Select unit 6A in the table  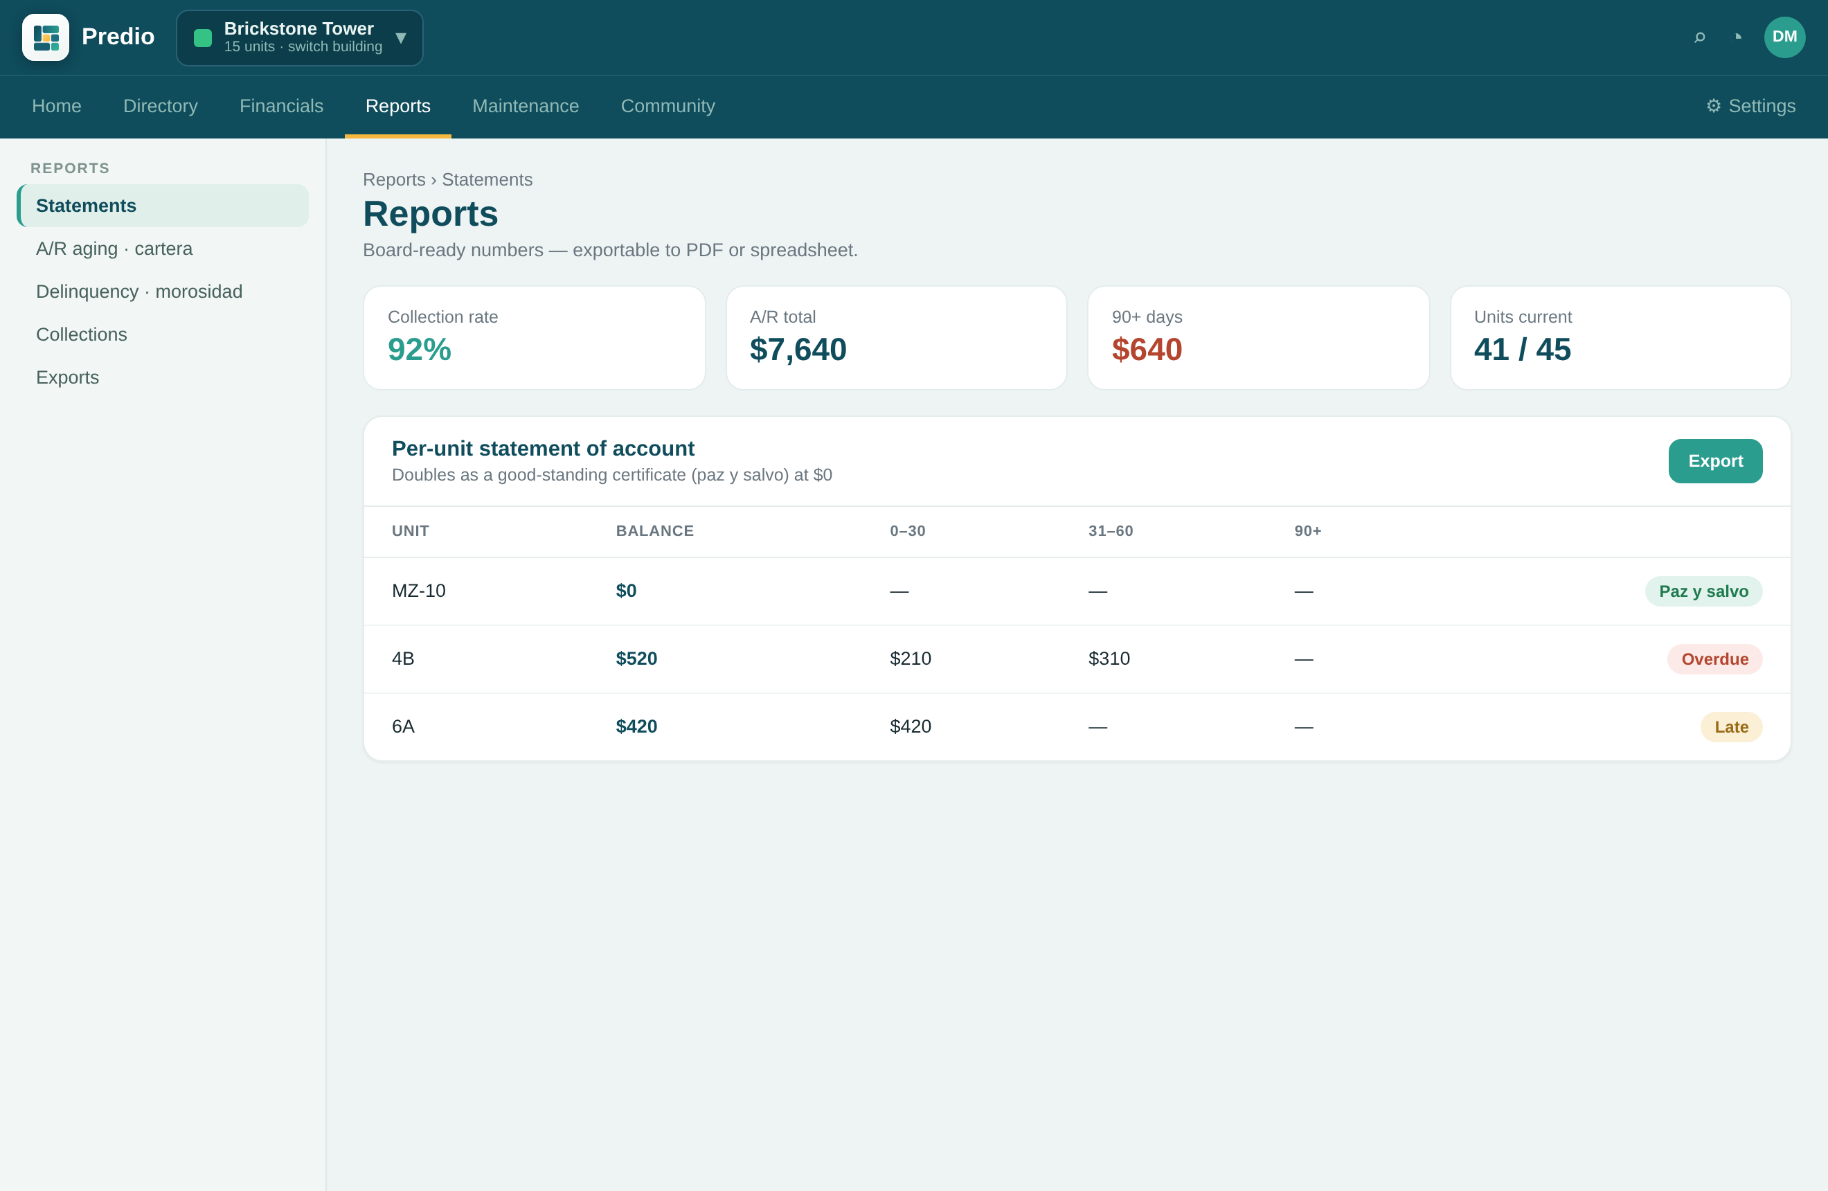pyautogui.click(x=403, y=726)
